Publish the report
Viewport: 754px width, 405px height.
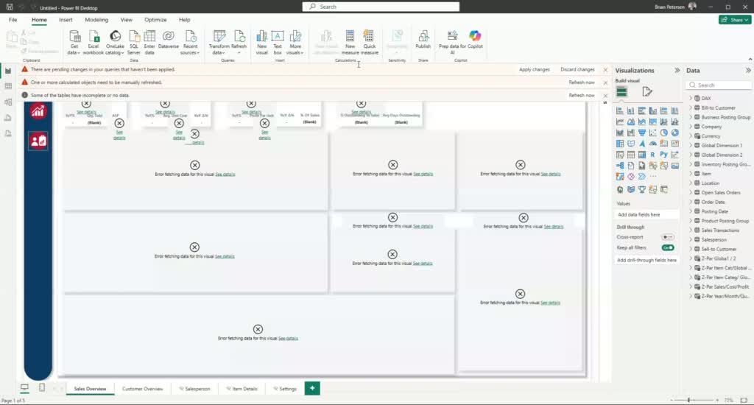(423, 40)
